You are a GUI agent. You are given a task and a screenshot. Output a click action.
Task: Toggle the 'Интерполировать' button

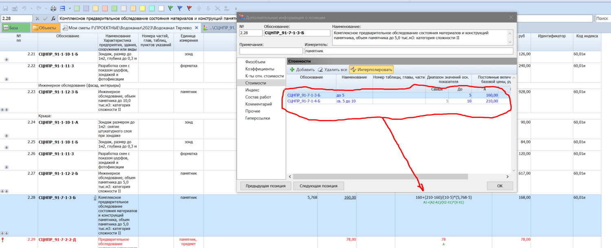tap(371, 70)
